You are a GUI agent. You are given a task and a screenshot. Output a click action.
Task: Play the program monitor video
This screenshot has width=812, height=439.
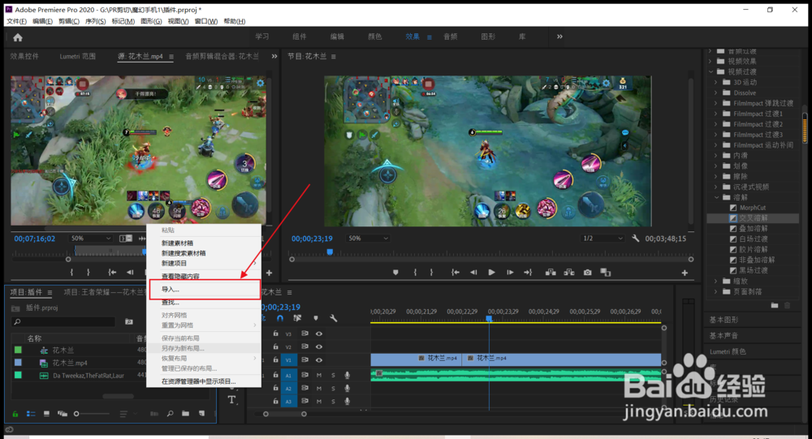click(491, 273)
